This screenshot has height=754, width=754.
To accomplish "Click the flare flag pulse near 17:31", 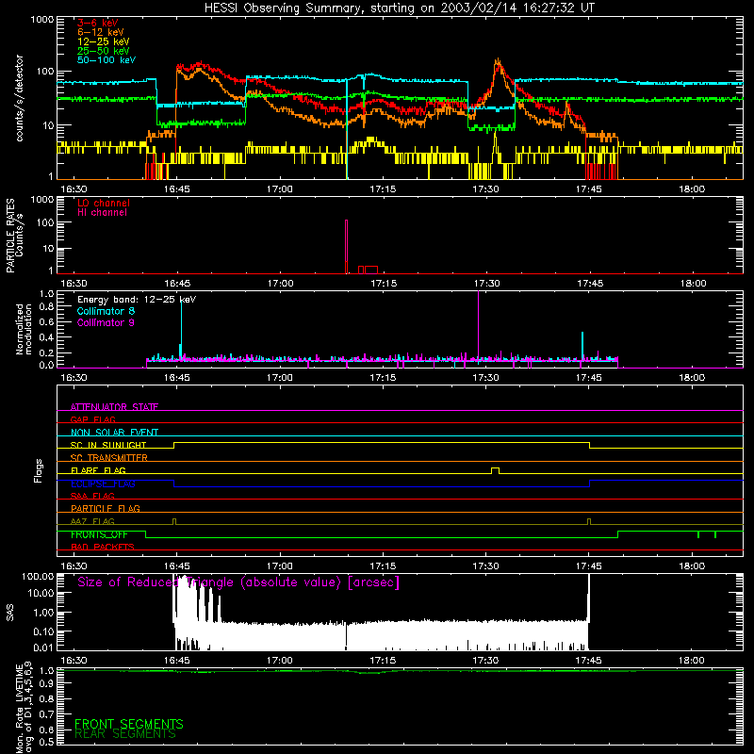I will pyautogui.click(x=495, y=470).
